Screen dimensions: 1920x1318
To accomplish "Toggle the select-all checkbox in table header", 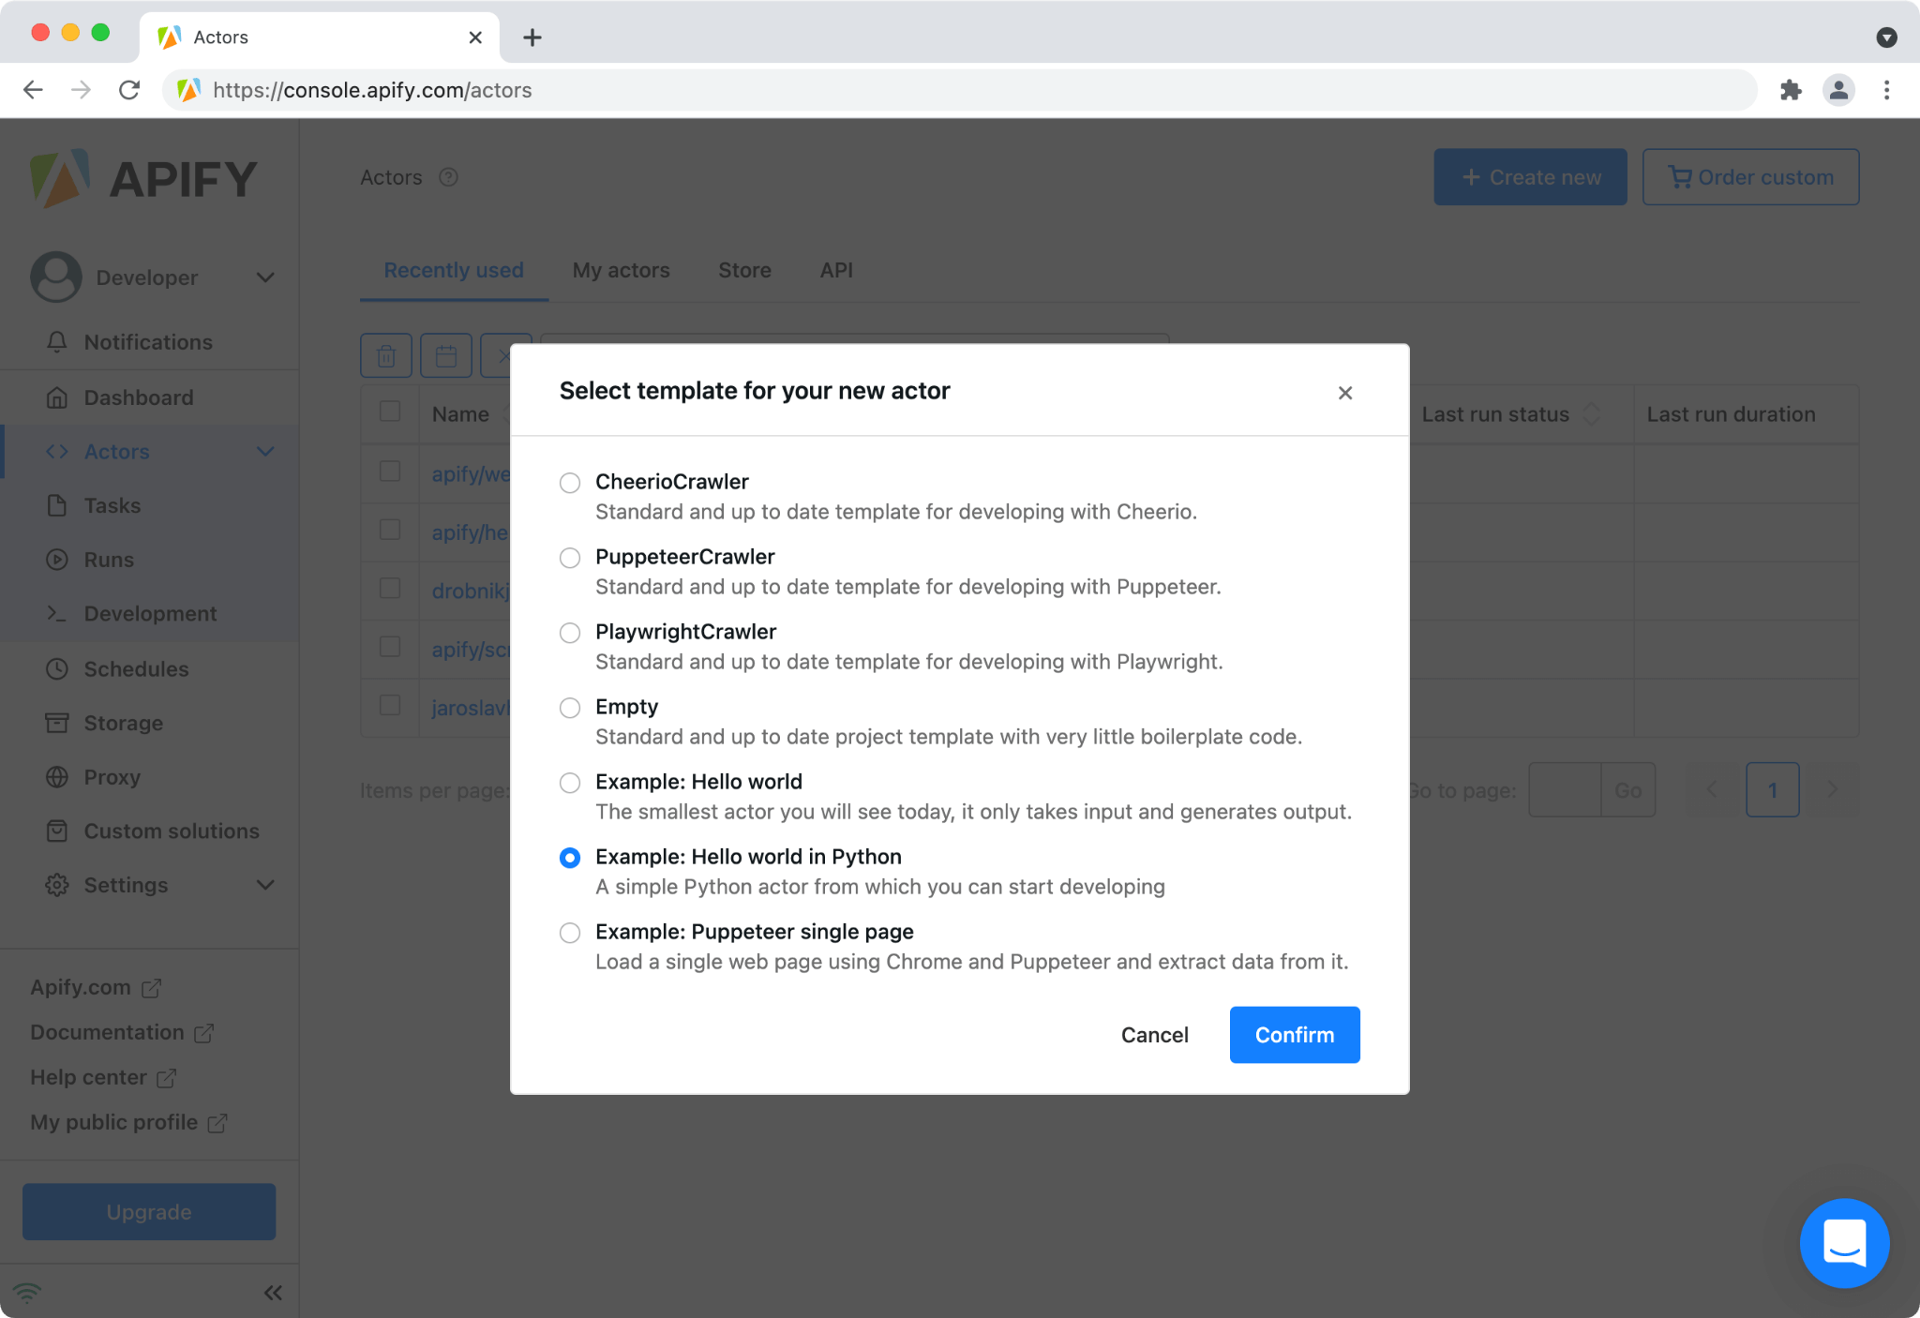I will pos(390,412).
